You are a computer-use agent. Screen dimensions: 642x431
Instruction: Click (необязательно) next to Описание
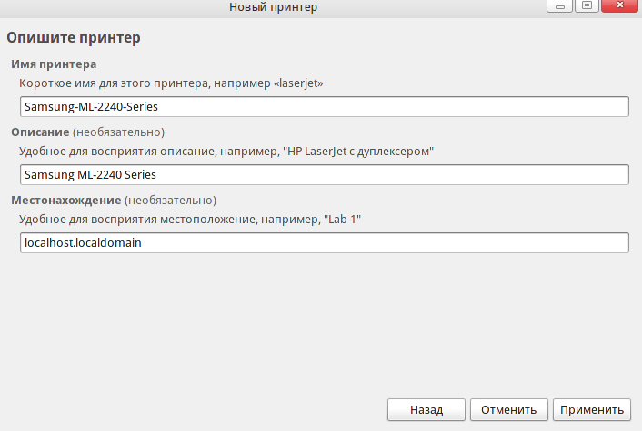pos(119,132)
